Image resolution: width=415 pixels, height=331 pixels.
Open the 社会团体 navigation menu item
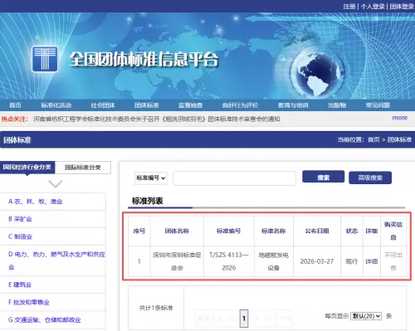pos(103,105)
